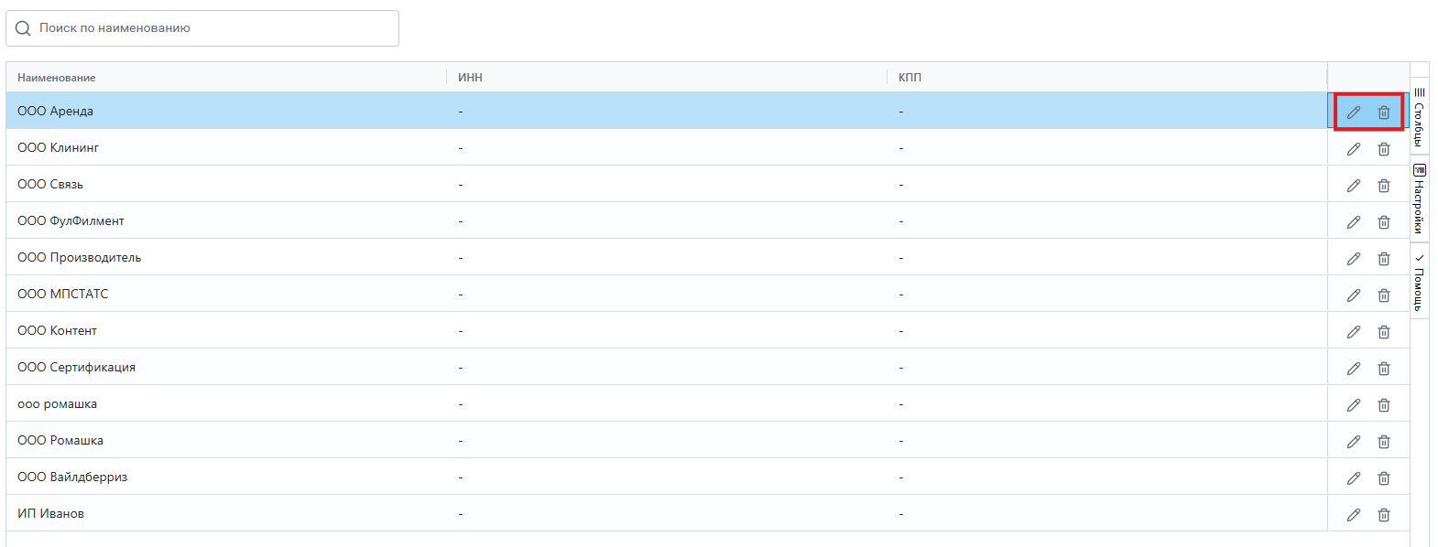Delete ИП Иванов using trash icon
Image resolution: width=1438 pixels, height=547 pixels.
pyautogui.click(x=1384, y=515)
